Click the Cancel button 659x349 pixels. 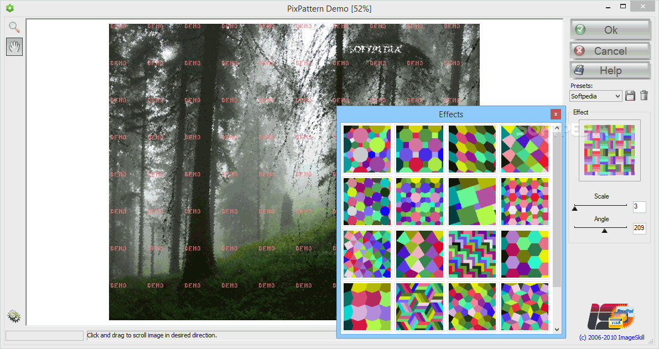(610, 51)
